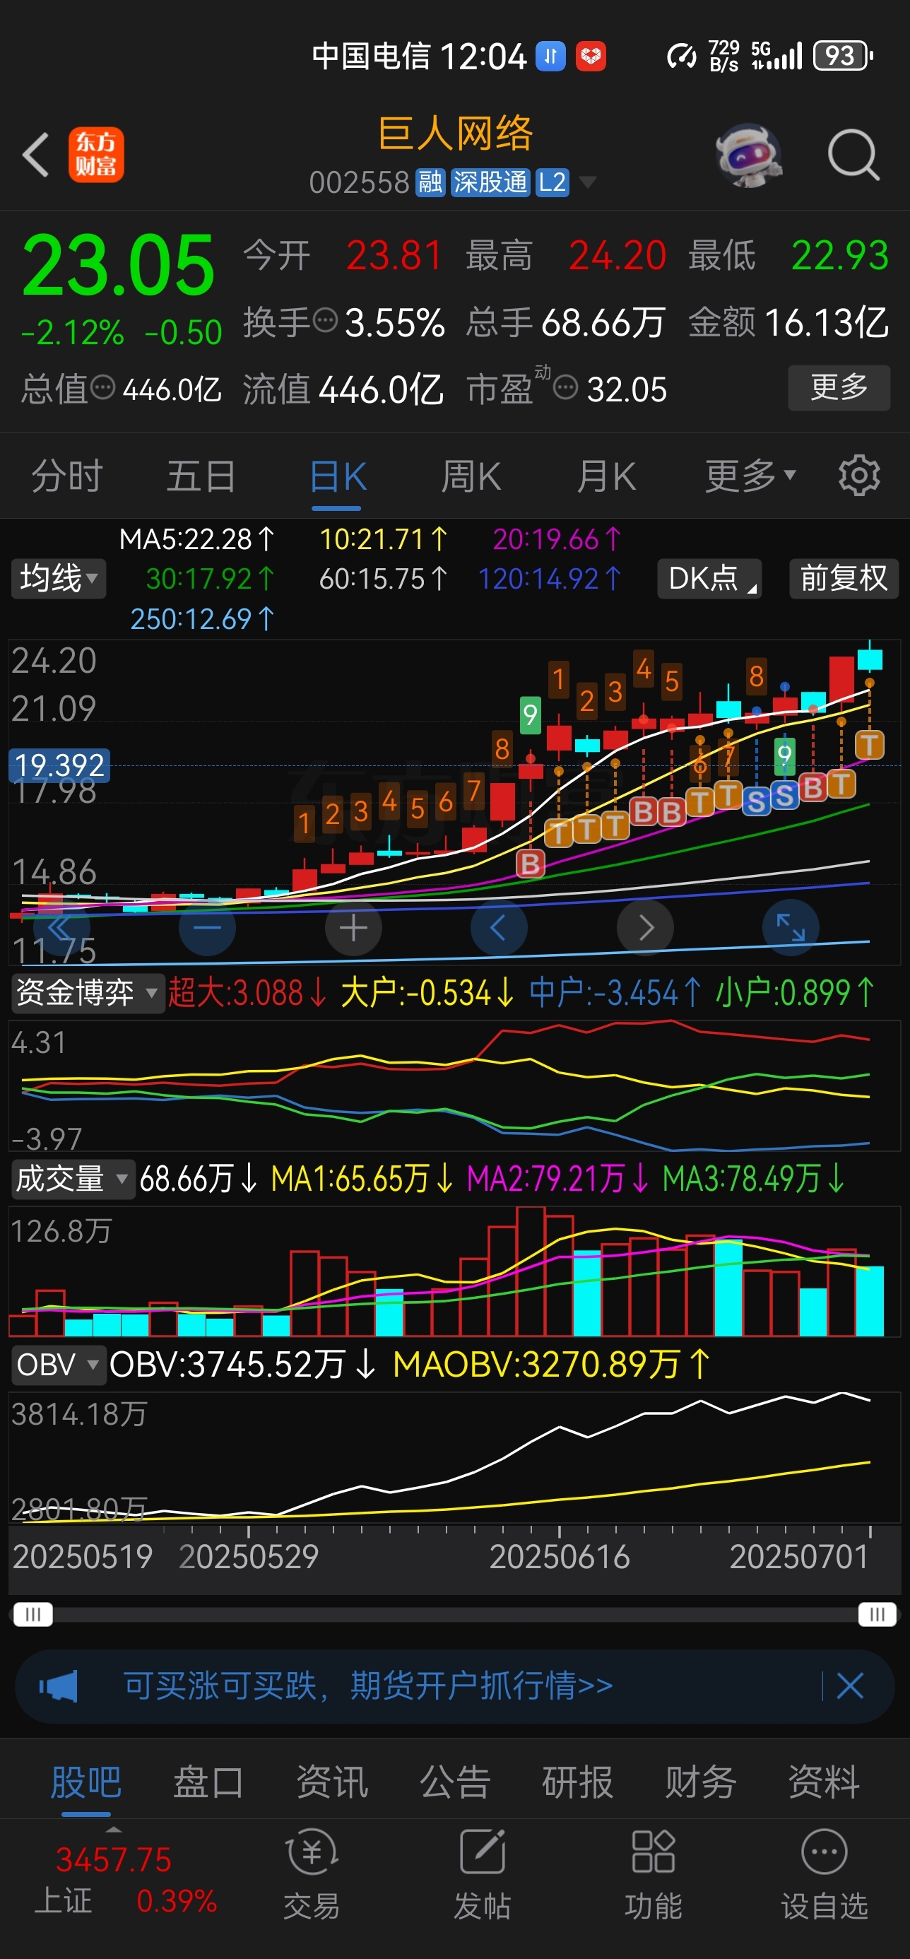Tap the current price 23.05
The width and height of the screenshot is (910, 1959).
(119, 264)
